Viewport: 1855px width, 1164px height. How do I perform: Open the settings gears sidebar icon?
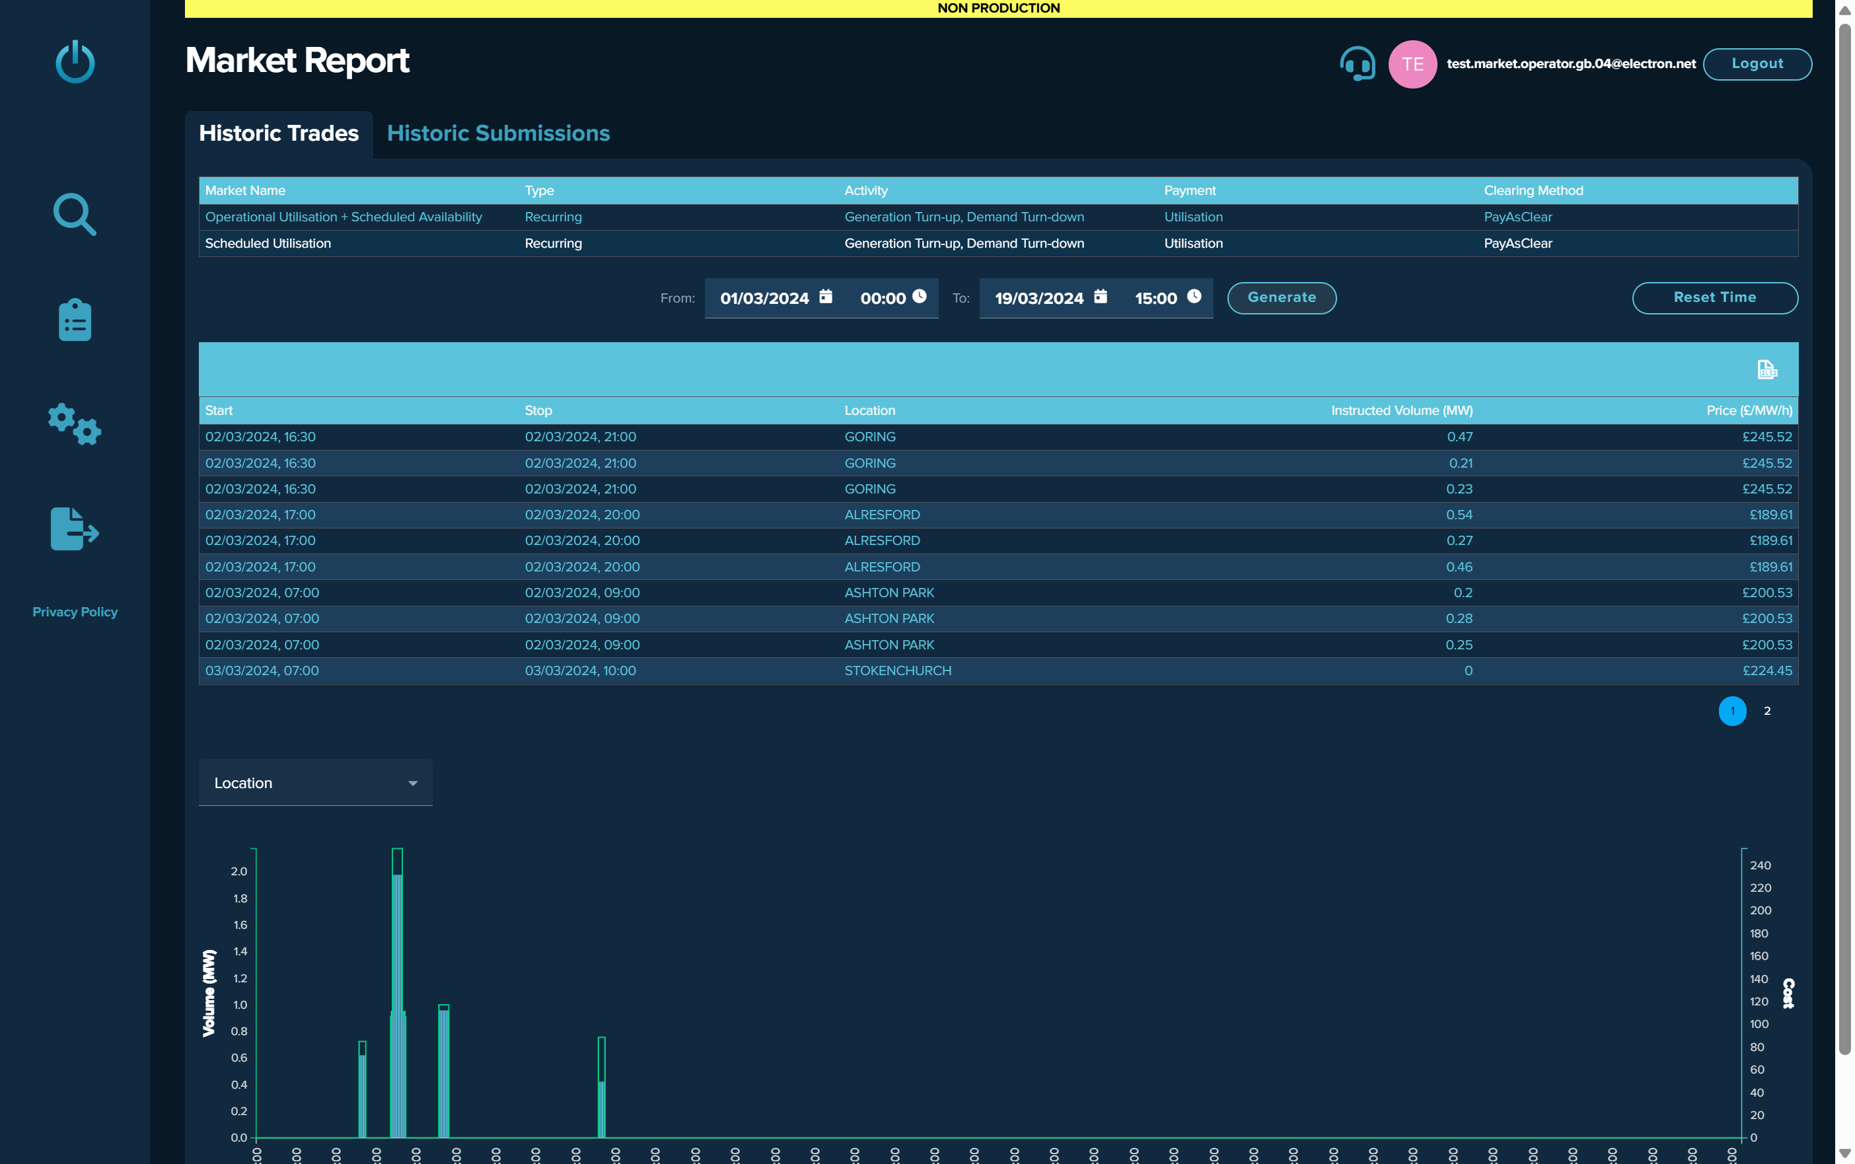point(75,424)
